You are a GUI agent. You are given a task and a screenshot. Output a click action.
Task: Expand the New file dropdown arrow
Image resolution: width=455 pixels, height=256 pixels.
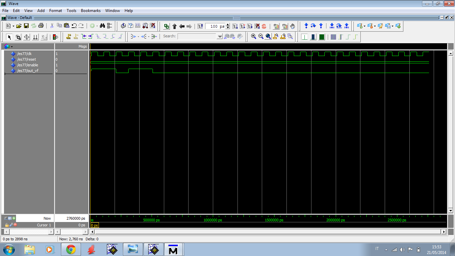[13, 26]
